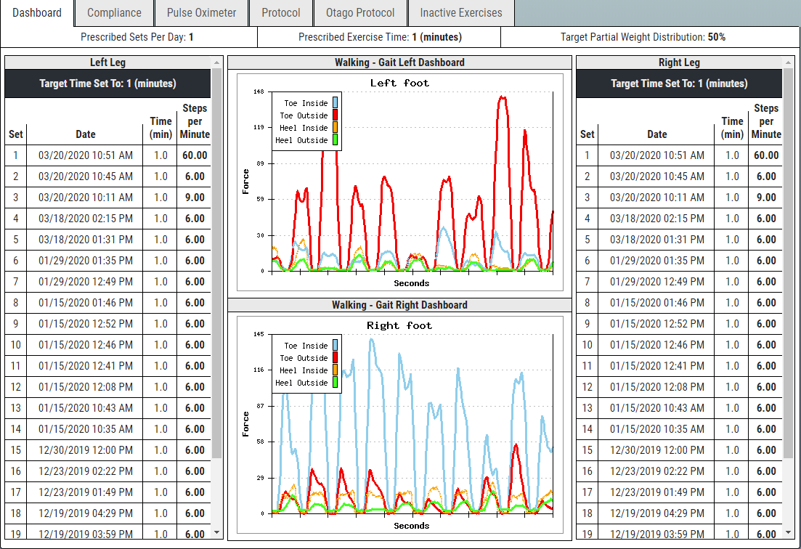Click the Left Leg panel header
Viewport: 801px width, 549px height.
point(107,62)
